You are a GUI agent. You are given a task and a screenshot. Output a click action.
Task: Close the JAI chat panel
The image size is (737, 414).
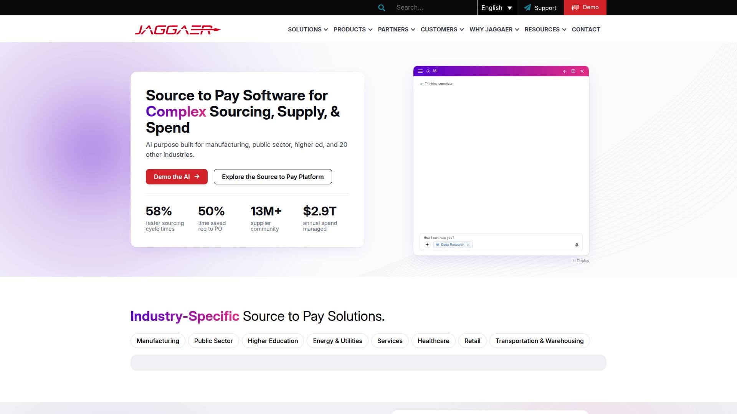(582, 71)
